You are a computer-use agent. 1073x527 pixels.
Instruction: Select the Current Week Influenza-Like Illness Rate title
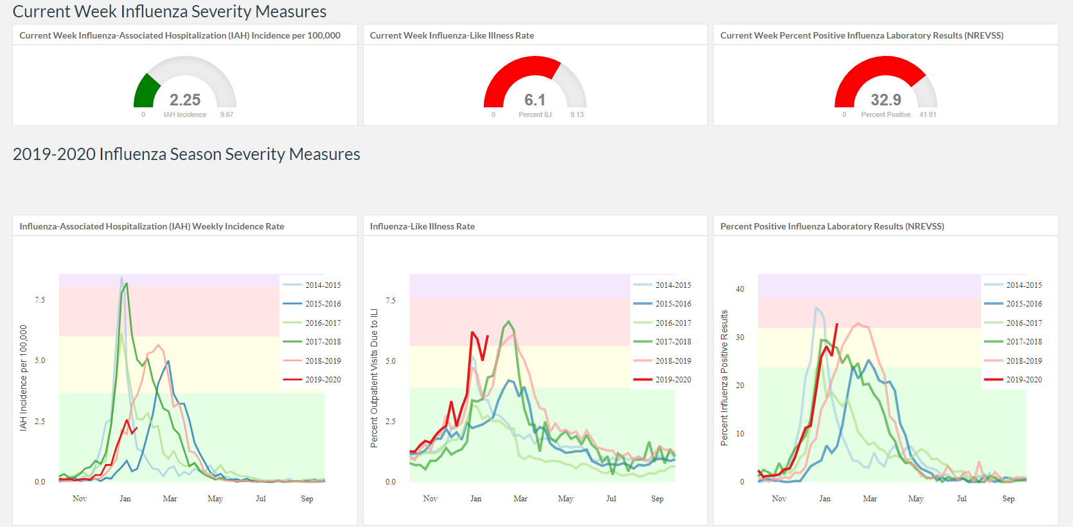pyautogui.click(x=452, y=35)
